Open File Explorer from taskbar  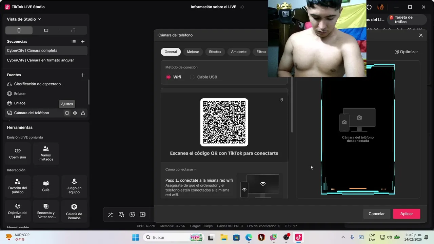coord(223,237)
